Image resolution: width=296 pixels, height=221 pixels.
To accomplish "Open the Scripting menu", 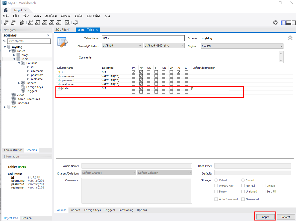I will click(x=94, y=16).
